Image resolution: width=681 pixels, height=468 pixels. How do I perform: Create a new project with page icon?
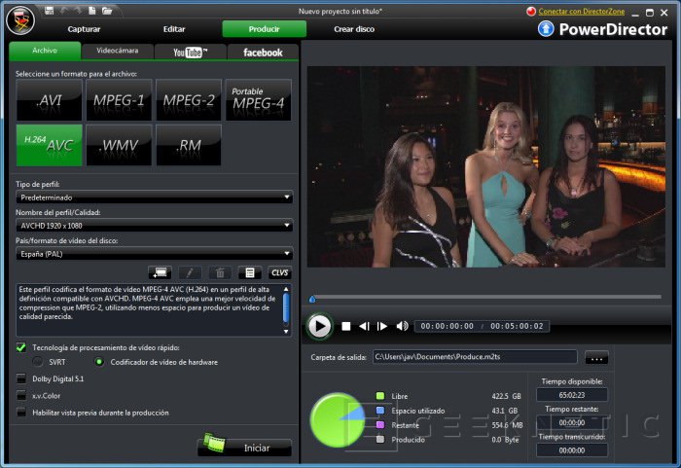point(92,11)
